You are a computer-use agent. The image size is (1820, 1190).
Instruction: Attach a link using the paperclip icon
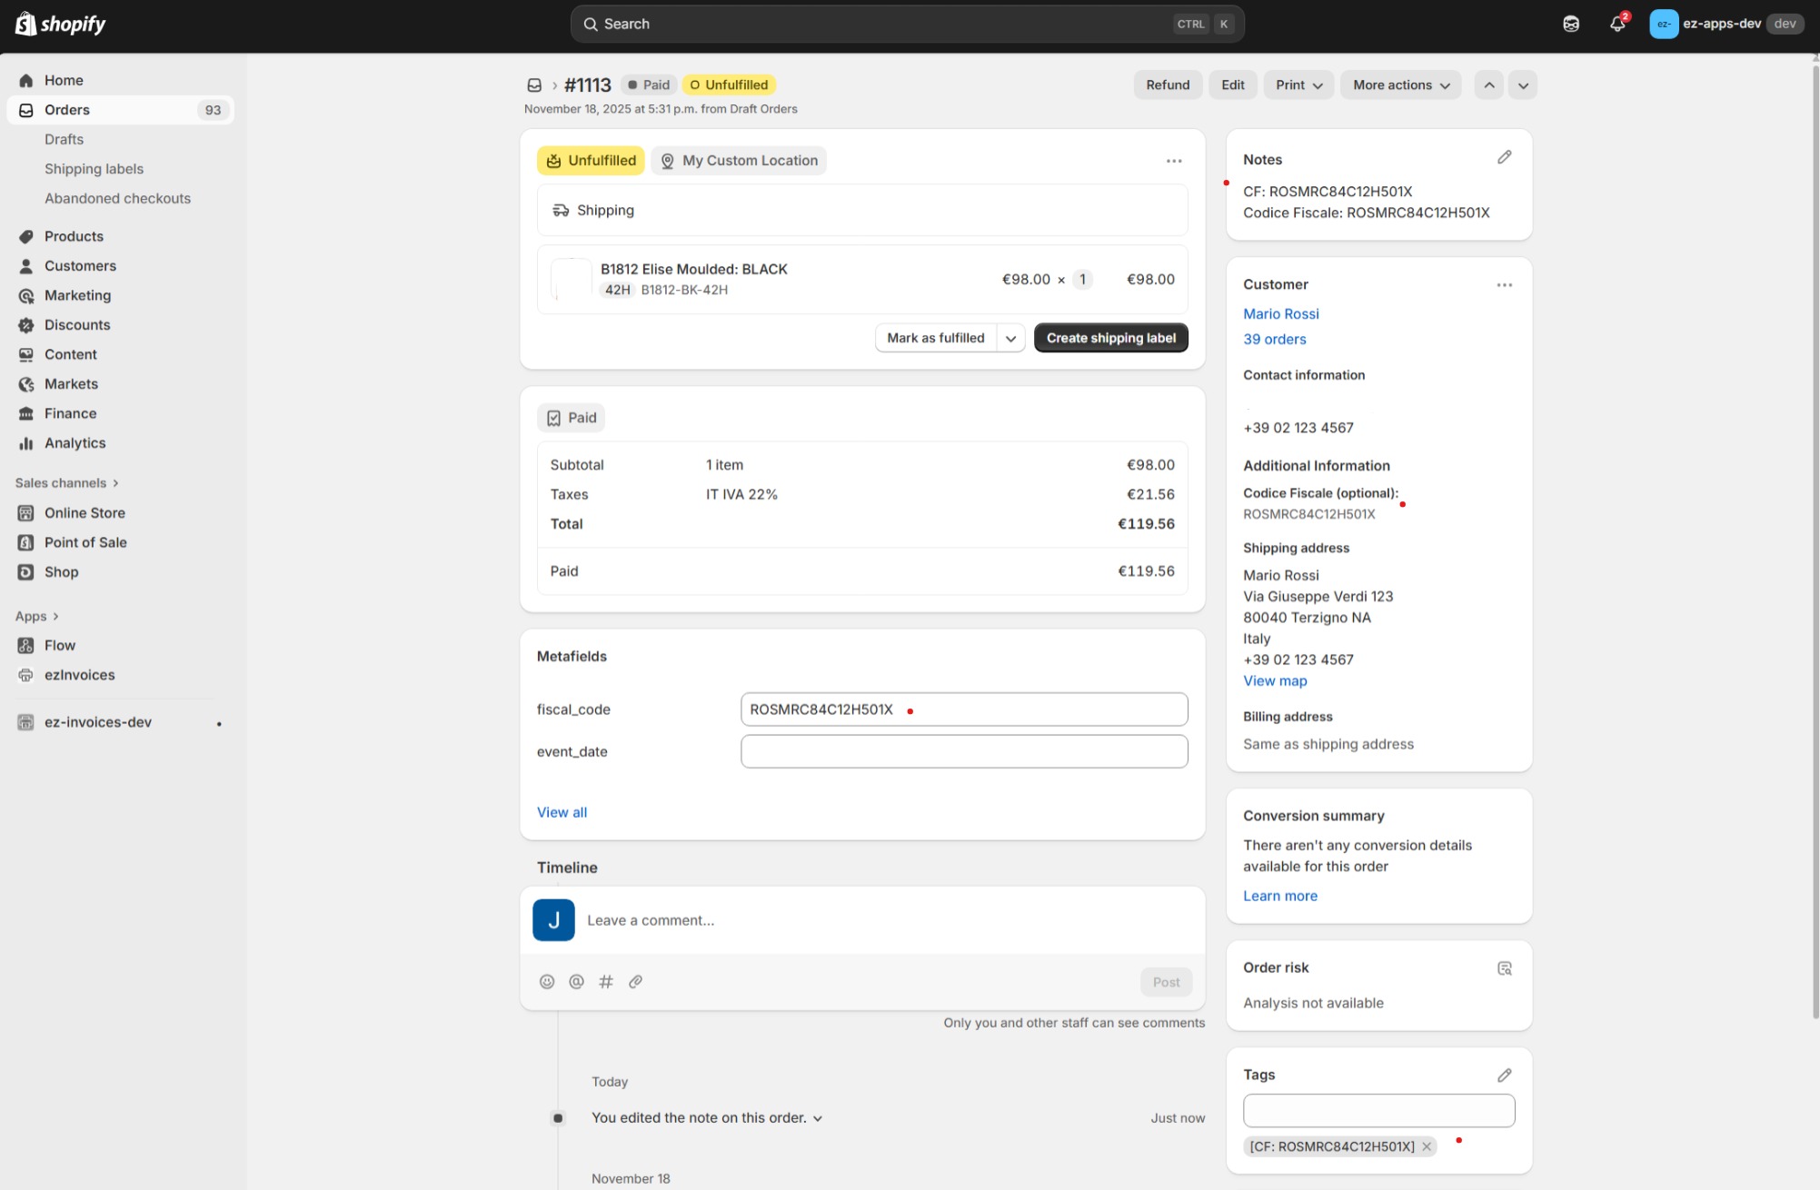click(635, 981)
